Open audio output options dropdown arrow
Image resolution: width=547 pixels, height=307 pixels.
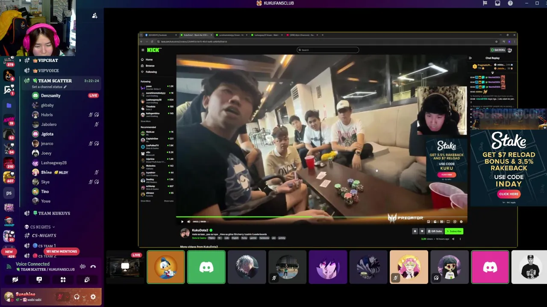pyautogui.click(x=84, y=297)
